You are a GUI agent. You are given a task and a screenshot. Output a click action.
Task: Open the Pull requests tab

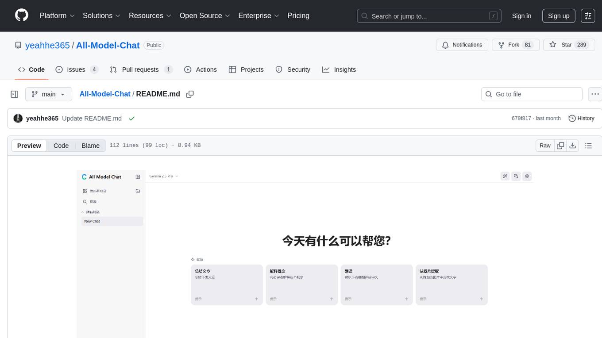tap(141, 69)
